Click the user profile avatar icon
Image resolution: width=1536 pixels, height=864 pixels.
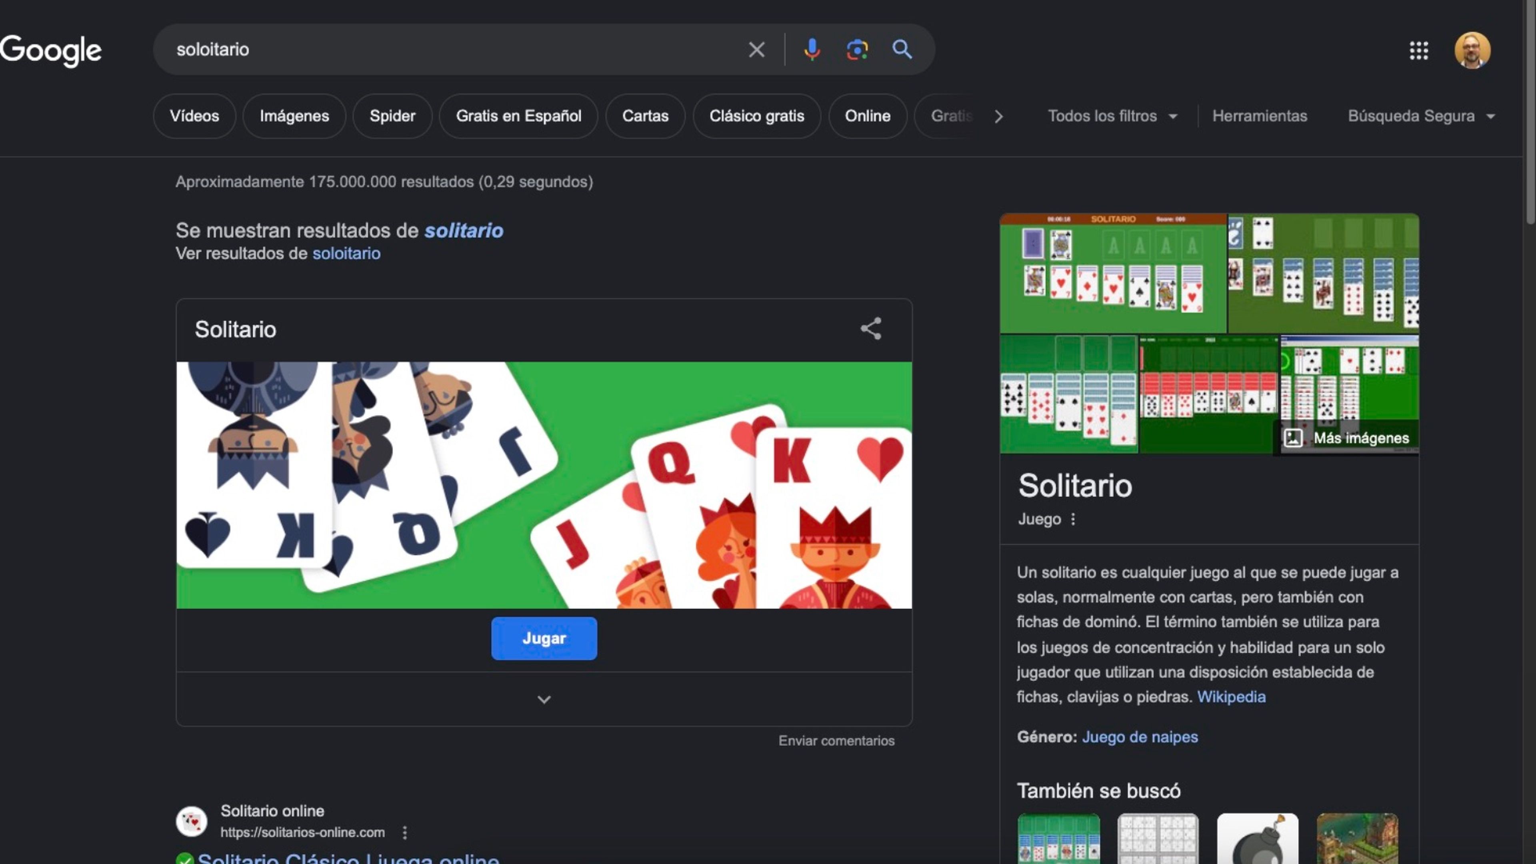(1473, 48)
